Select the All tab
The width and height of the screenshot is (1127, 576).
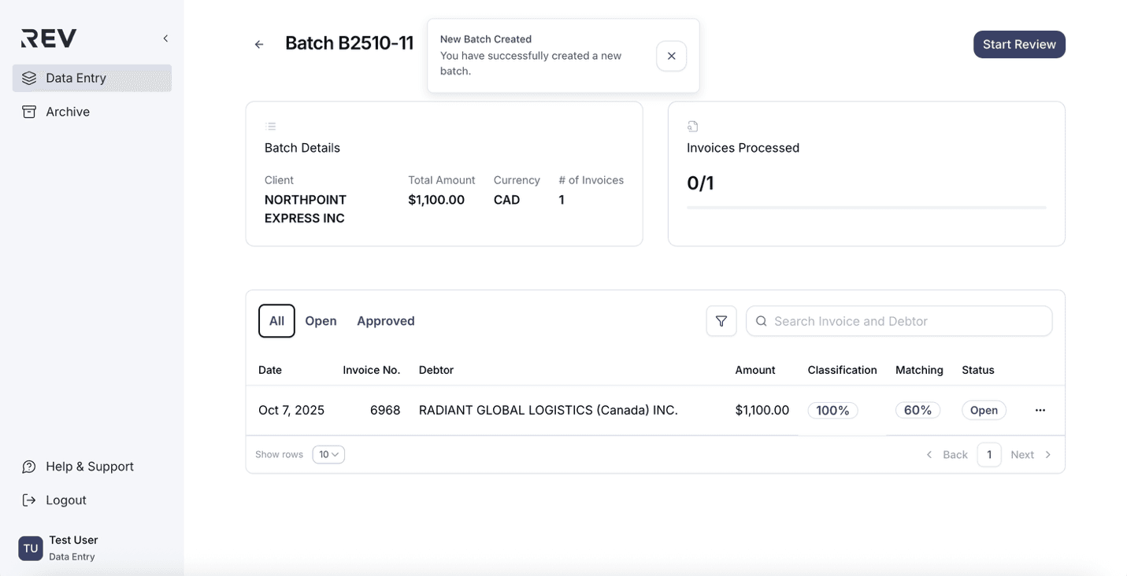point(276,321)
